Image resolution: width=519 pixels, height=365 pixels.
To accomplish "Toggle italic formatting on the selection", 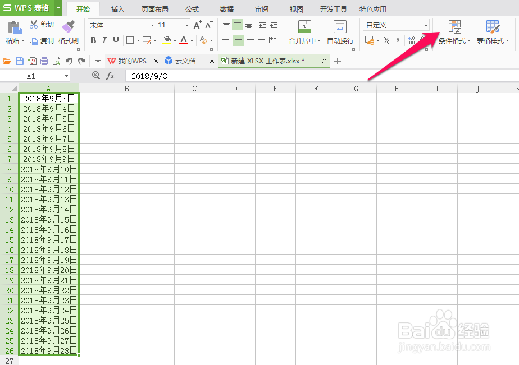I will click(x=104, y=40).
